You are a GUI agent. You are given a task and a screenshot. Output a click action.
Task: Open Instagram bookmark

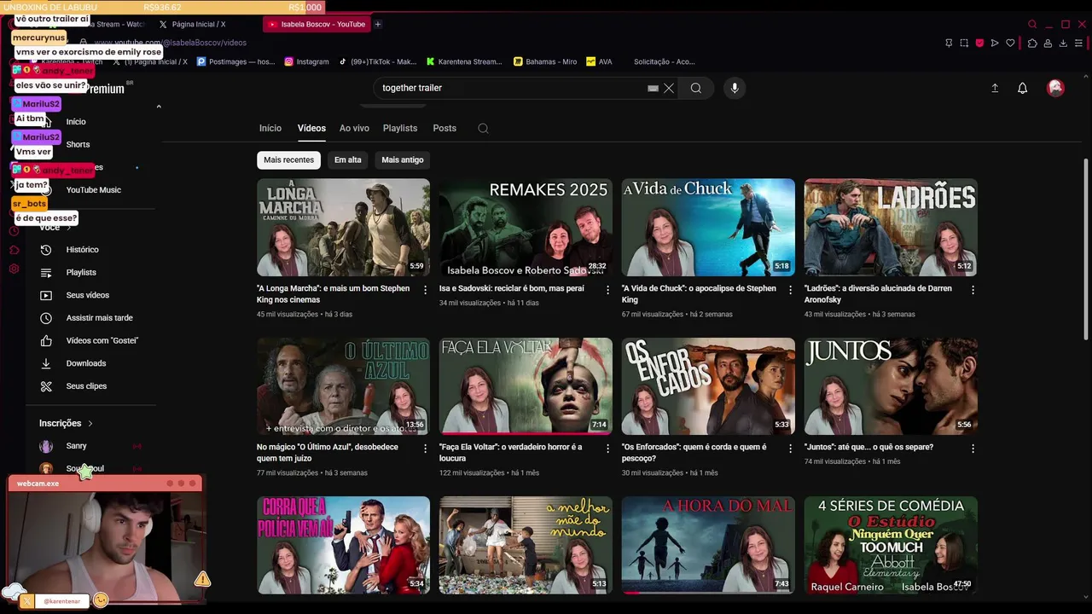point(306,61)
